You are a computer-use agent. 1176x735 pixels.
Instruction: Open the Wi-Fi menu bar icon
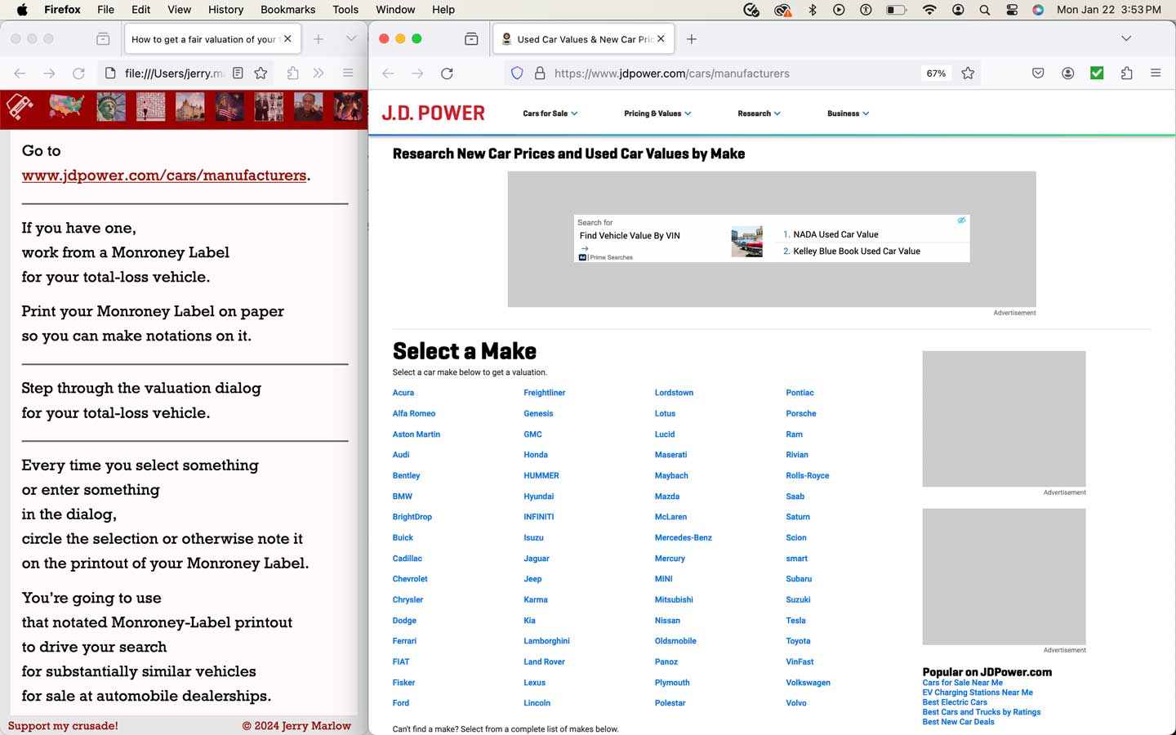(929, 10)
